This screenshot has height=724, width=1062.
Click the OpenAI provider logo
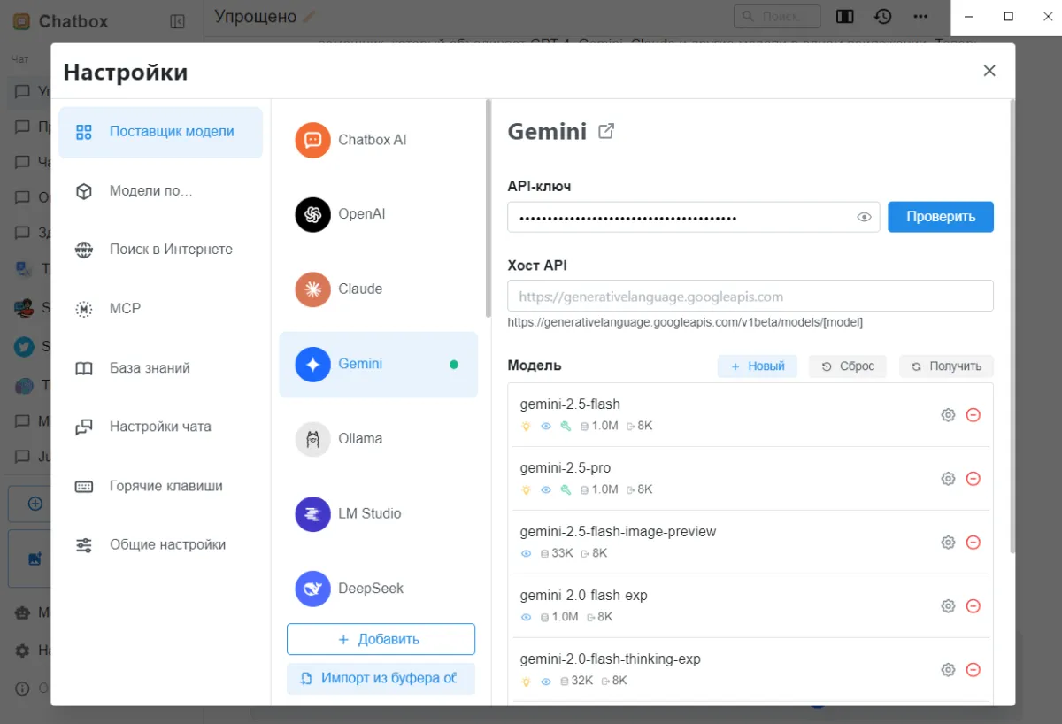[x=312, y=214]
